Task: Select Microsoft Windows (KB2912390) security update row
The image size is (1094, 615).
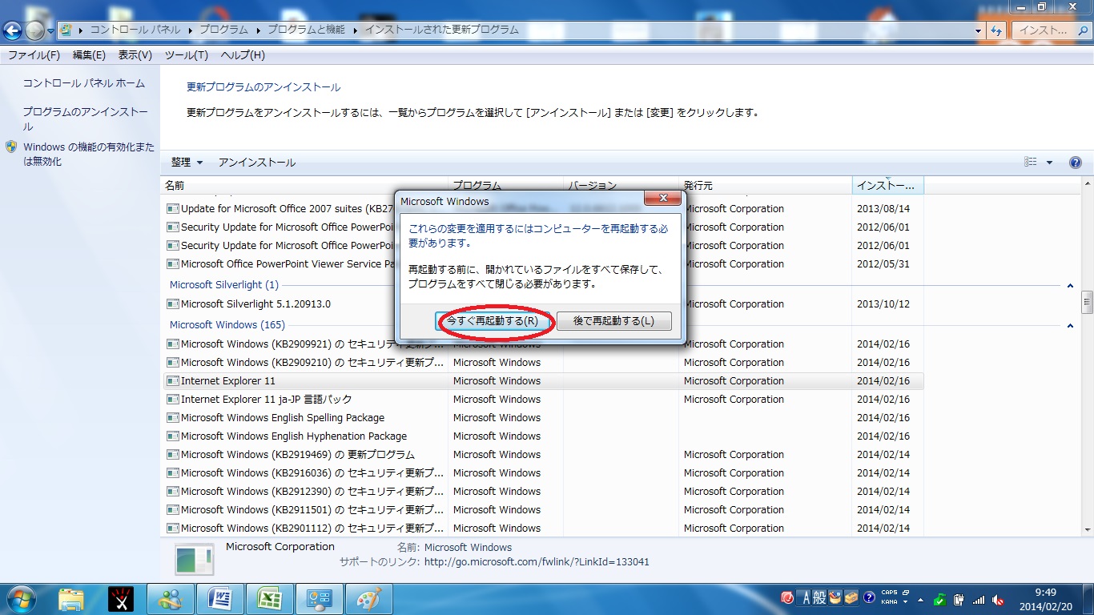Action: 543,492
